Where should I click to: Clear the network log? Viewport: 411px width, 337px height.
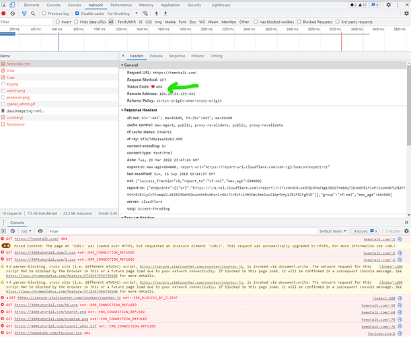click(13, 13)
